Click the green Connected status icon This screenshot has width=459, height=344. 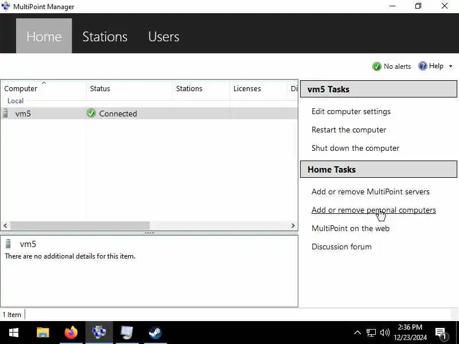click(91, 113)
